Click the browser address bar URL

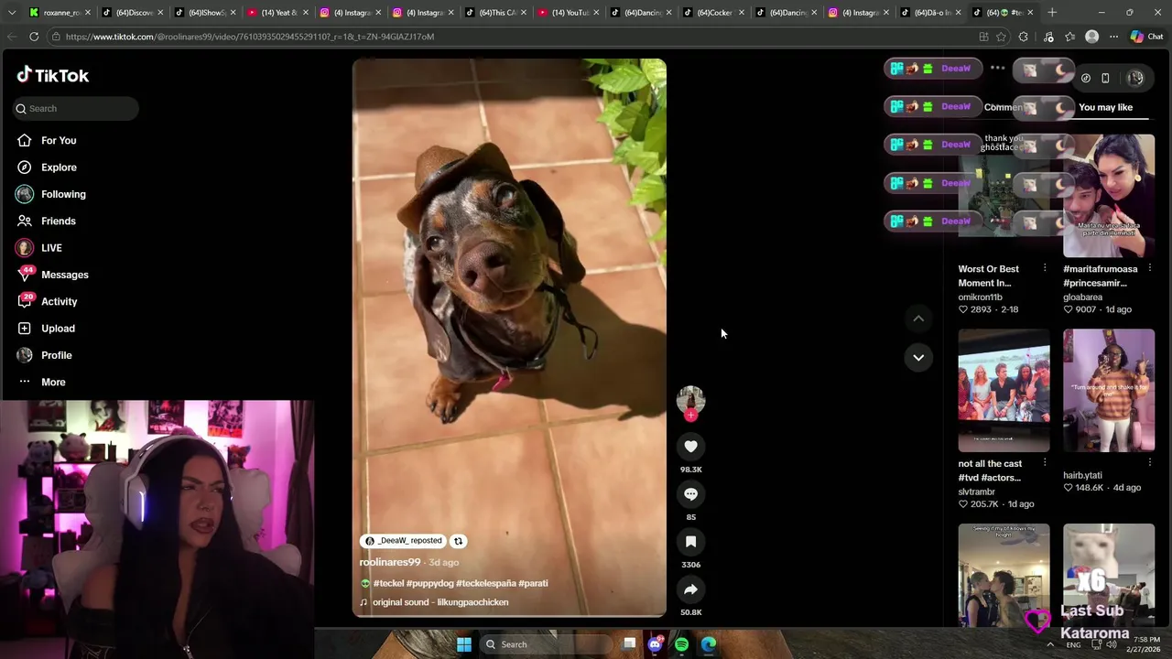point(250,37)
